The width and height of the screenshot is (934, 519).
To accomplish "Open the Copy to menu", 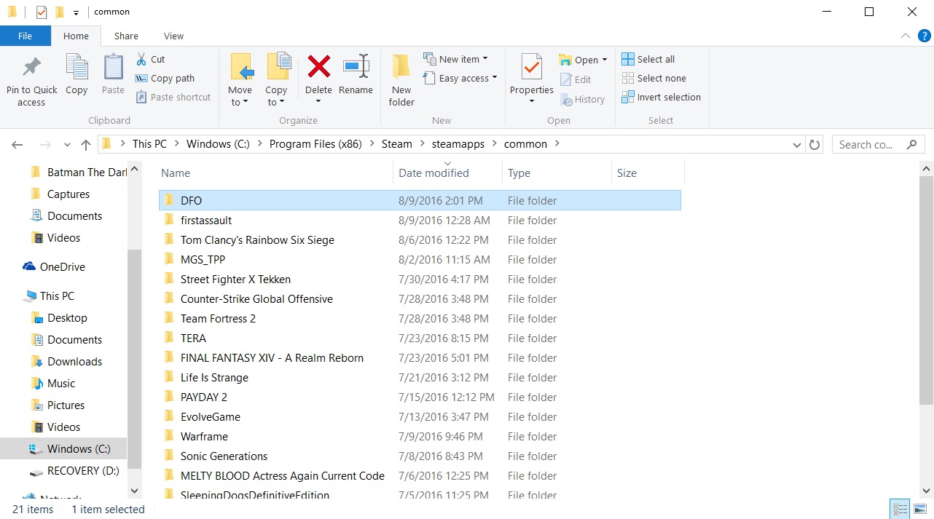I will pyautogui.click(x=276, y=80).
